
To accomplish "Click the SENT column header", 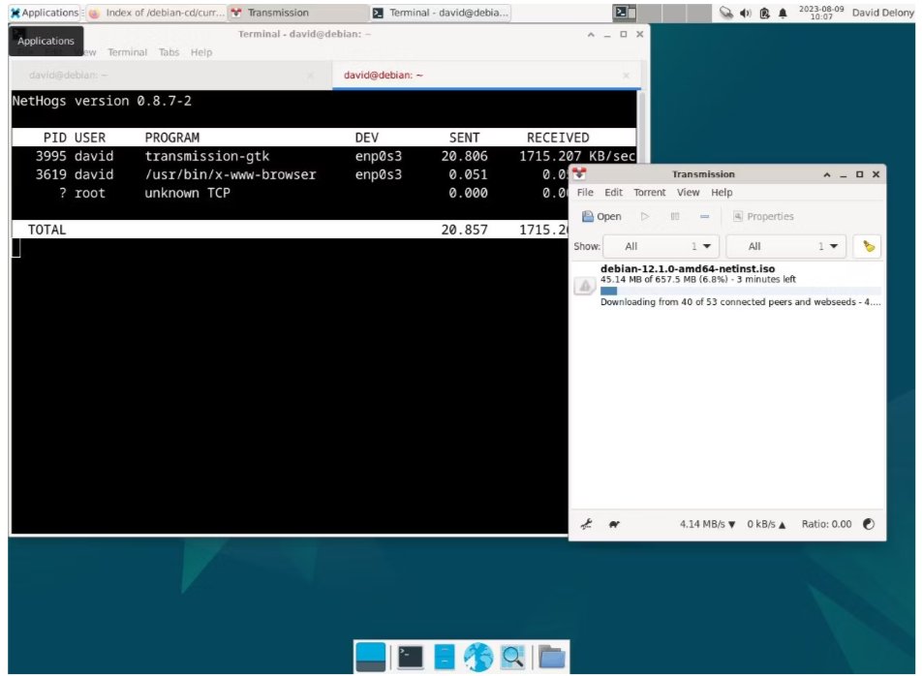I will point(464,138).
